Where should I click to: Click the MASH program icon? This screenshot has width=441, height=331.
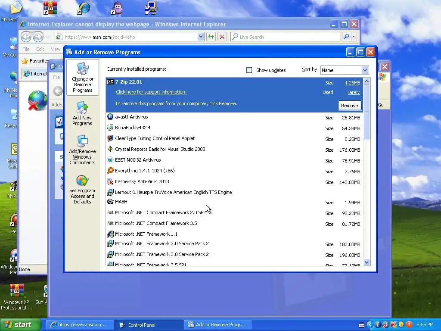110,202
